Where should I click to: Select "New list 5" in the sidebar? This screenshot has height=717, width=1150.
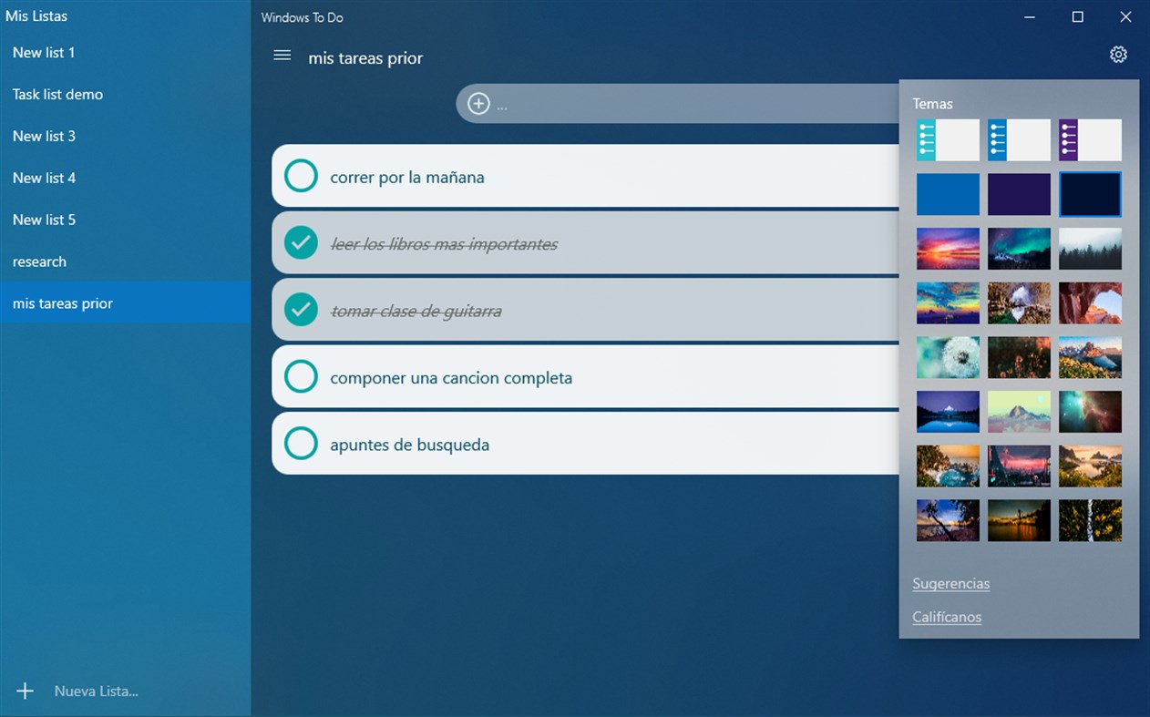44,220
